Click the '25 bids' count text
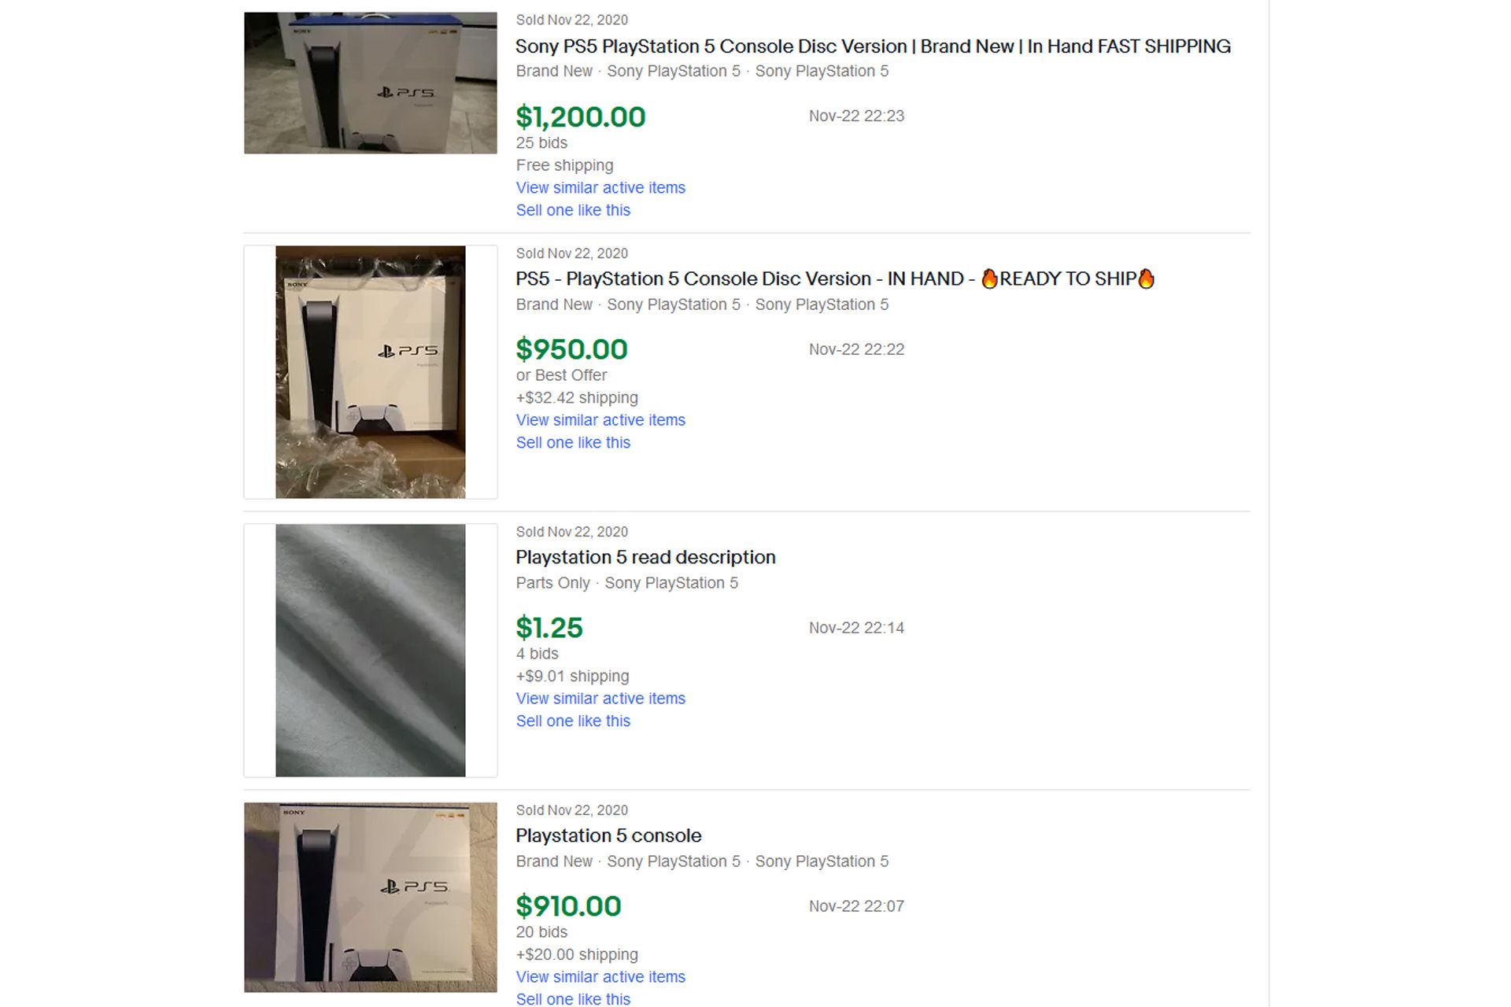This screenshot has width=1511, height=1007. coord(541,143)
